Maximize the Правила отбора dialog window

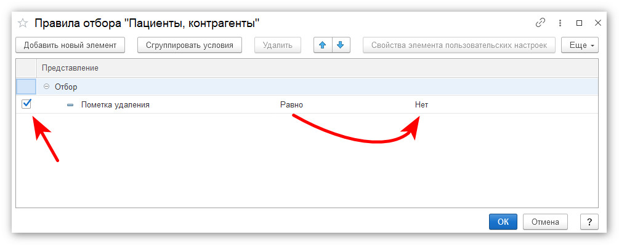[579, 23]
